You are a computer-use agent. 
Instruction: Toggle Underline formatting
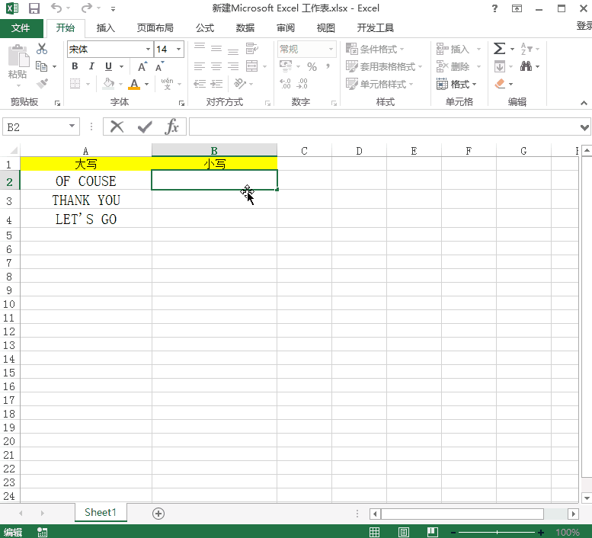[108, 66]
